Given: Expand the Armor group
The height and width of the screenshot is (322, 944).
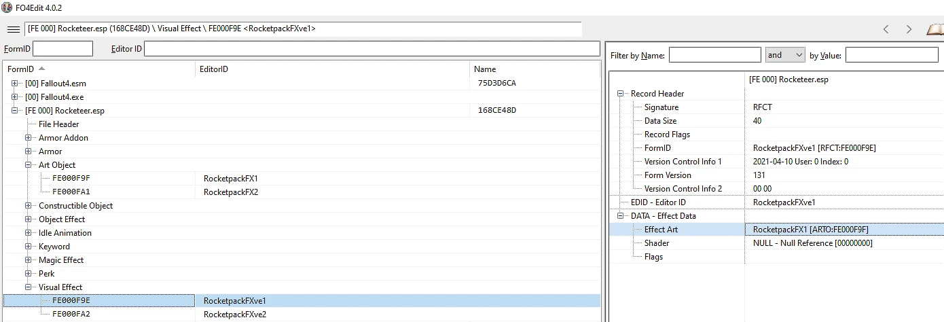Looking at the screenshot, I should (x=29, y=151).
